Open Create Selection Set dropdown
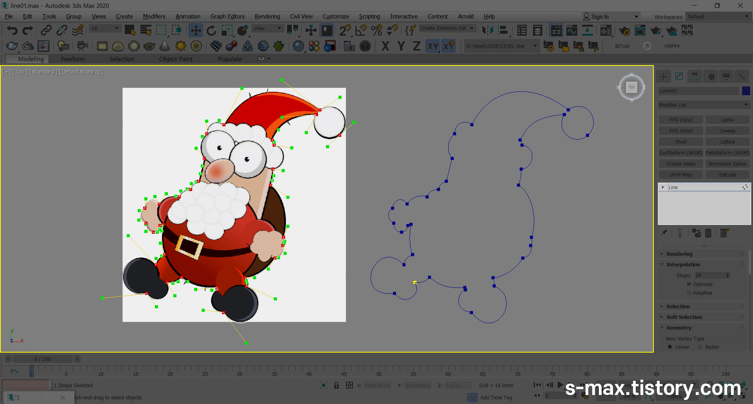Image resolution: width=753 pixels, height=404 pixels. tap(447, 28)
